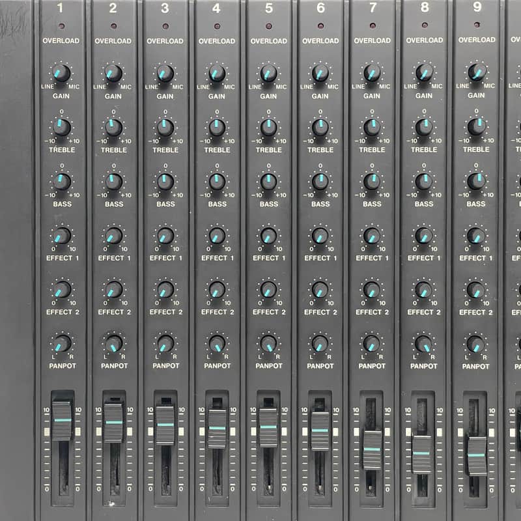Click channel 4 OVERLOAD indicator LED
Screen dimensions: 521x521
[x=217, y=26]
